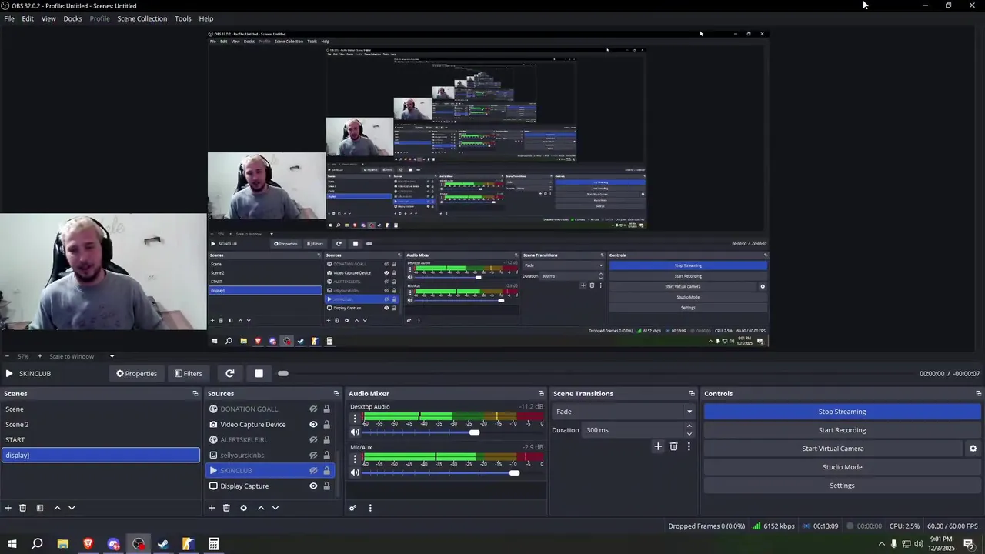Restart media with the reload icon
This screenshot has width=985, height=554.
coord(229,373)
